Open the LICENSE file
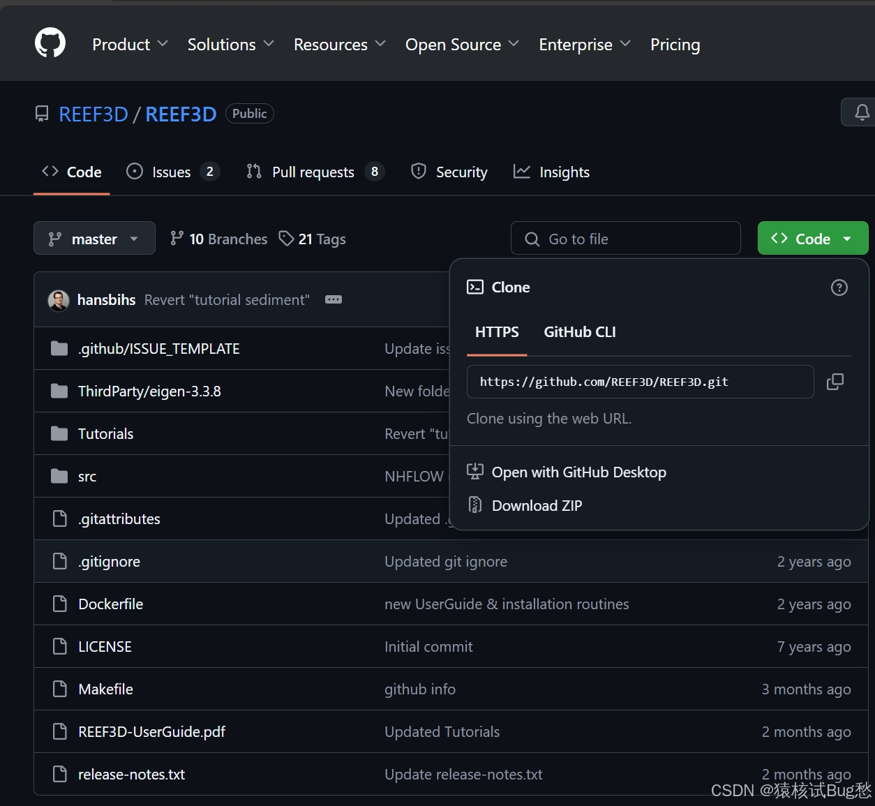 [105, 646]
